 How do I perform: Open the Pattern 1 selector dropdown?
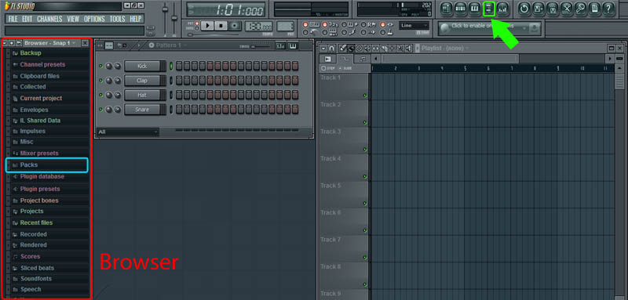point(184,45)
